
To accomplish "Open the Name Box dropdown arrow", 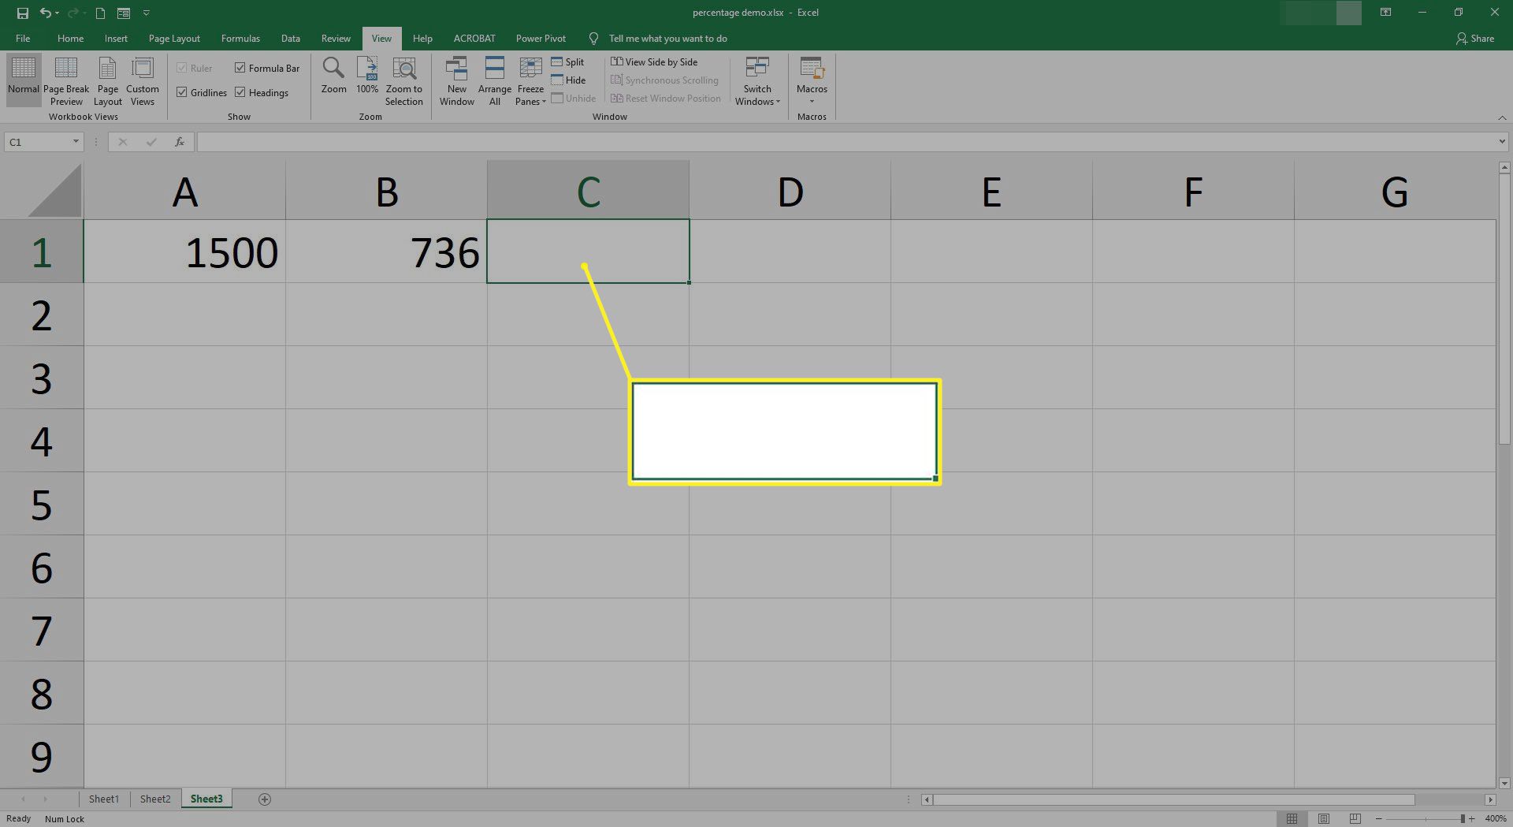I will pos(76,142).
